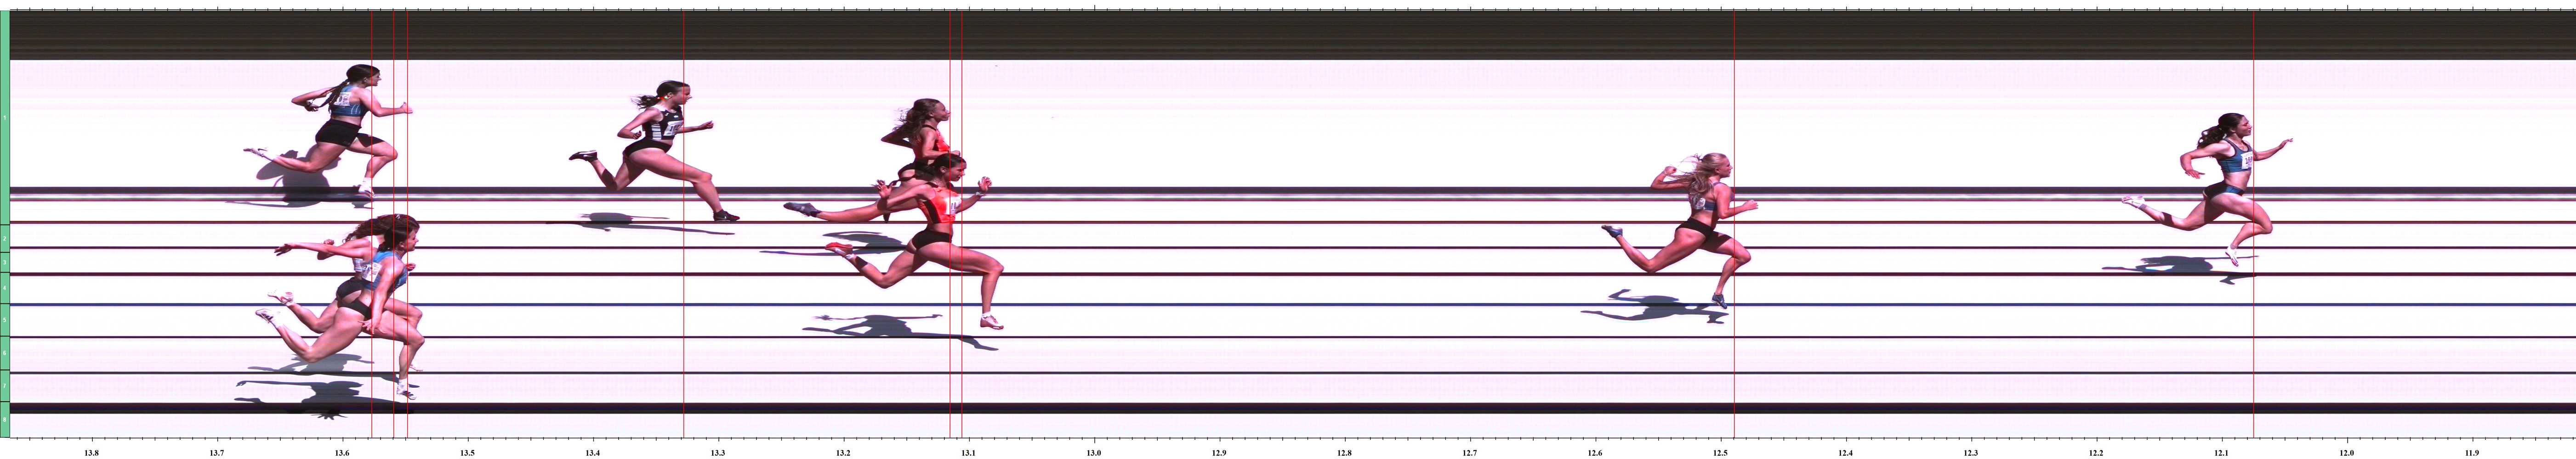The height and width of the screenshot is (459, 2576).
Task: Click the 12.0 time label
Action: pos(2347,453)
